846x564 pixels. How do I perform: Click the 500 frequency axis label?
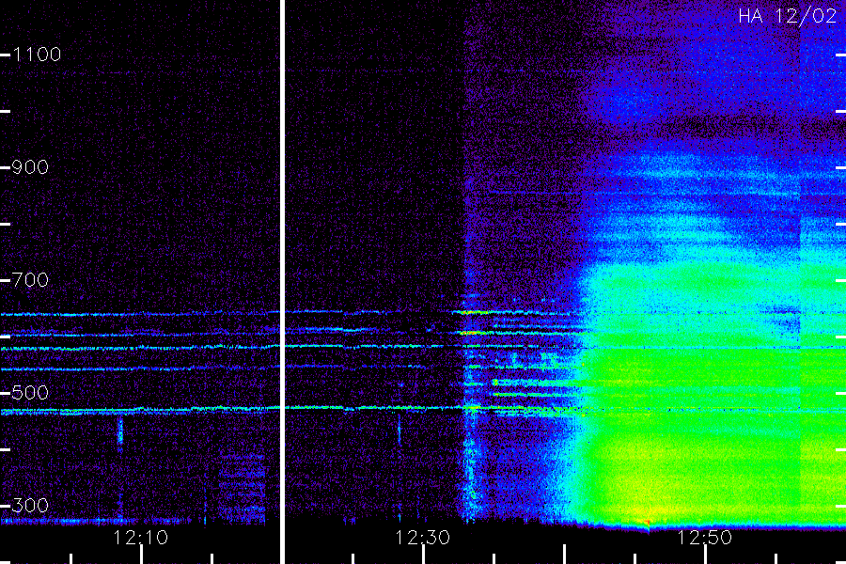[30, 393]
